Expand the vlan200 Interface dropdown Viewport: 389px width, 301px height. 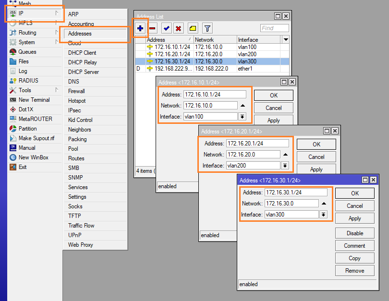(x=285, y=166)
